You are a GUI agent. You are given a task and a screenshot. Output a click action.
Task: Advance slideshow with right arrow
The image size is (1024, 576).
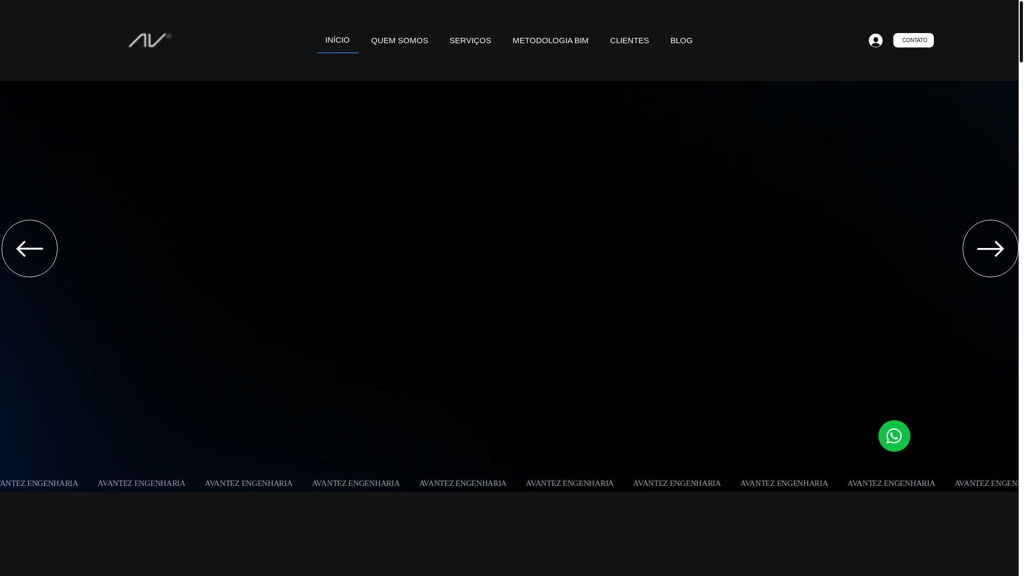tap(990, 249)
